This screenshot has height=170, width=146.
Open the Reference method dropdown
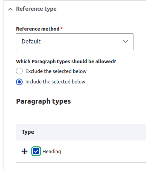[75, 42]
